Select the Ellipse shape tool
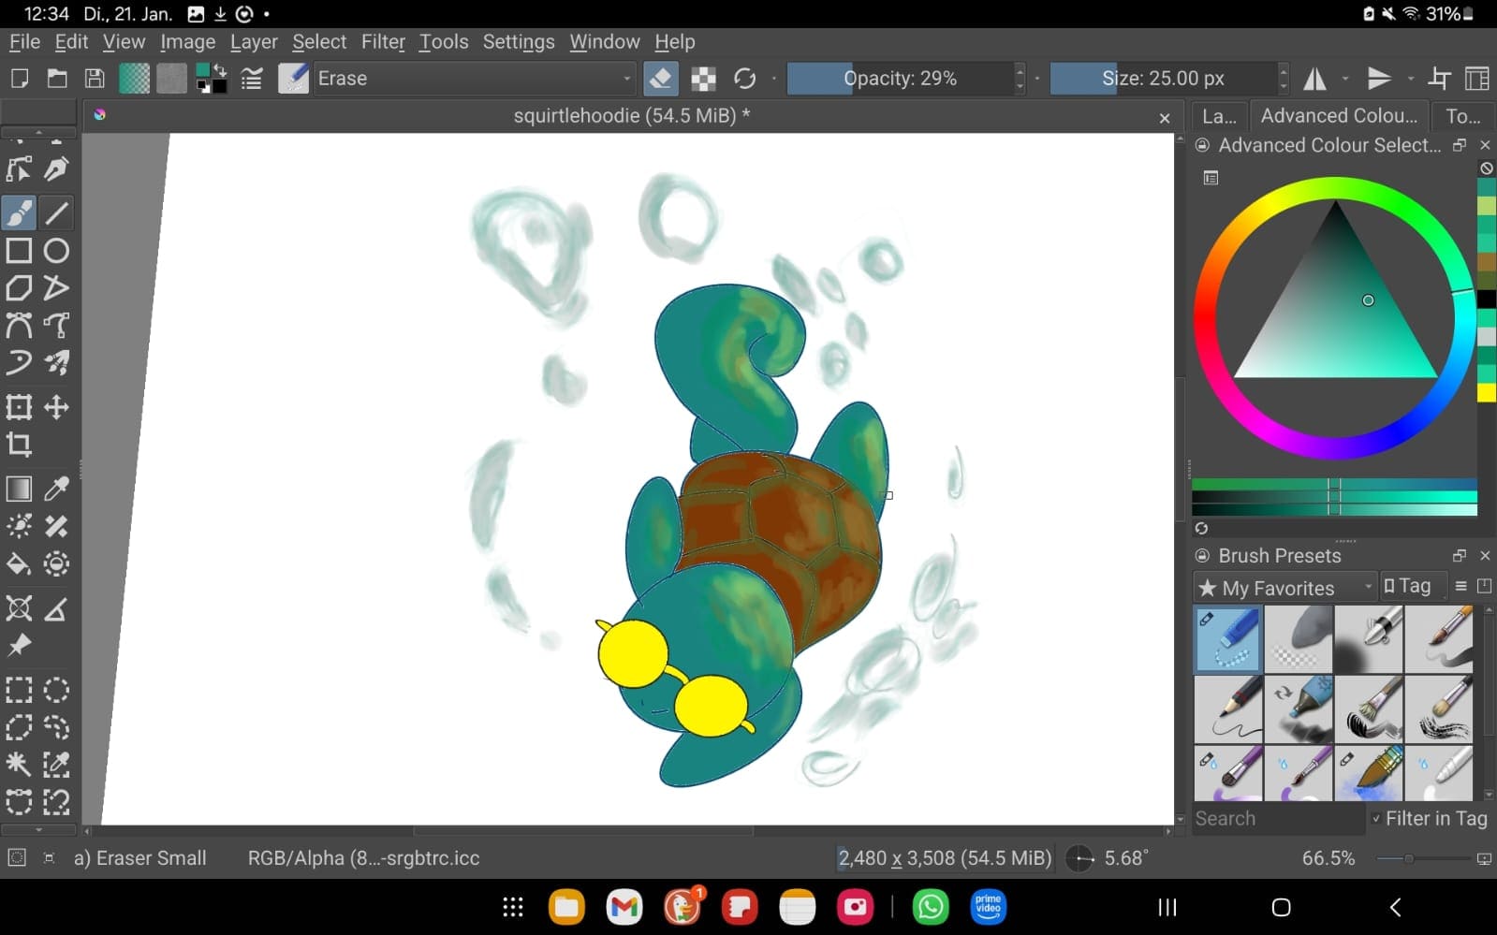The height and width of the screenshot is (935, 1497). coord(57,251)
